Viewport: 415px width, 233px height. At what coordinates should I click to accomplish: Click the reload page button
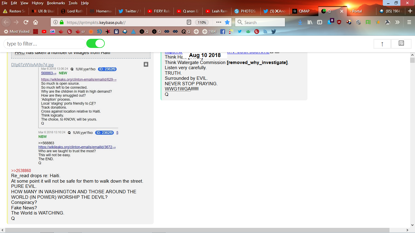tap(26, 22)
